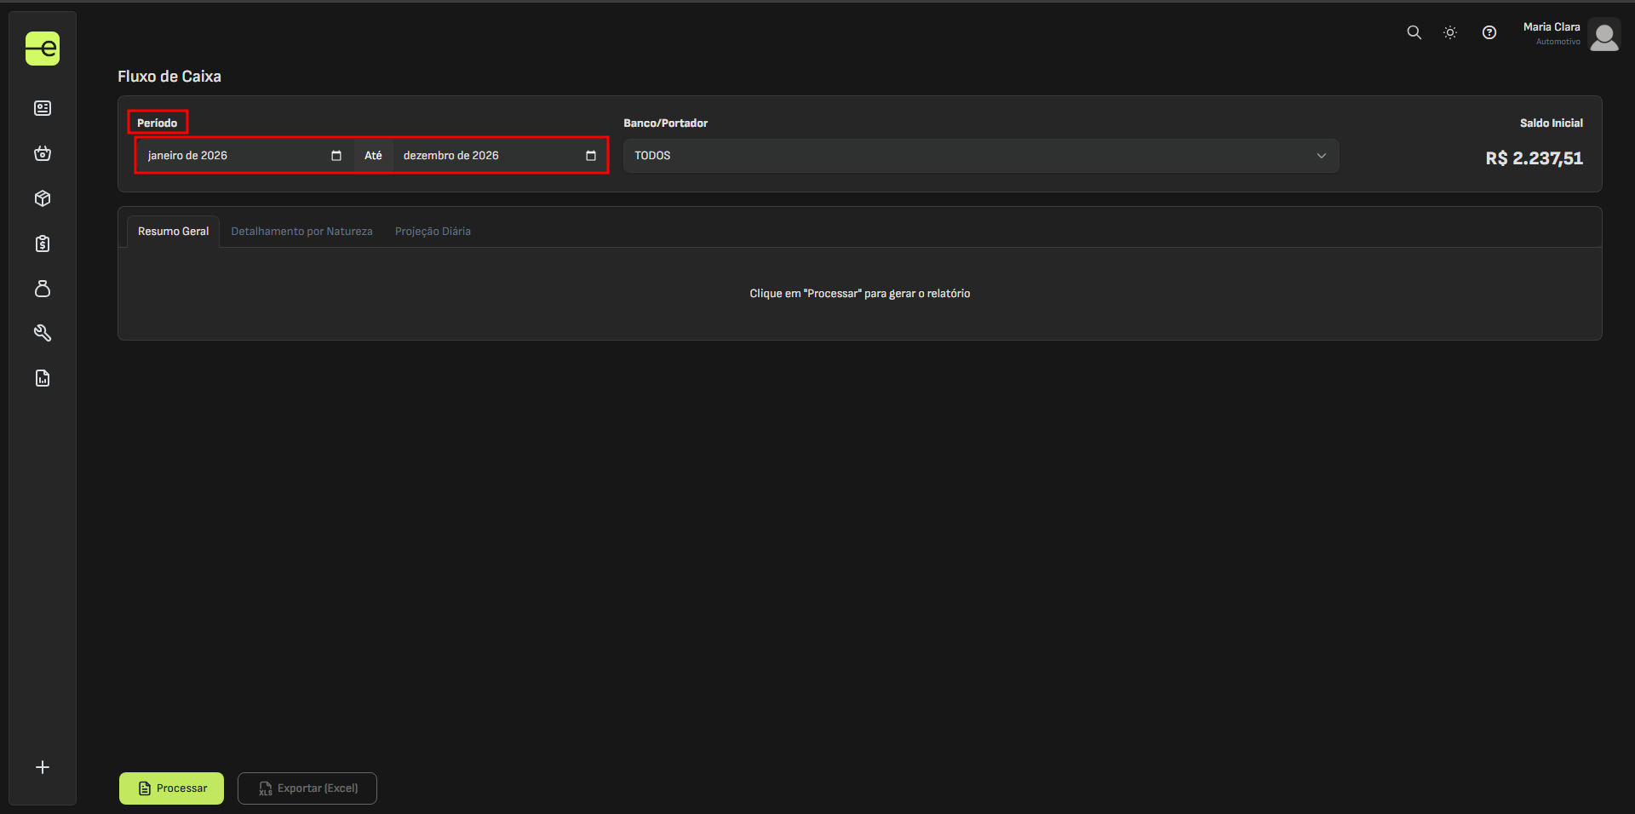
Task: Switch to Detalhamento por Natureza tab
Action: pos(301,232)
